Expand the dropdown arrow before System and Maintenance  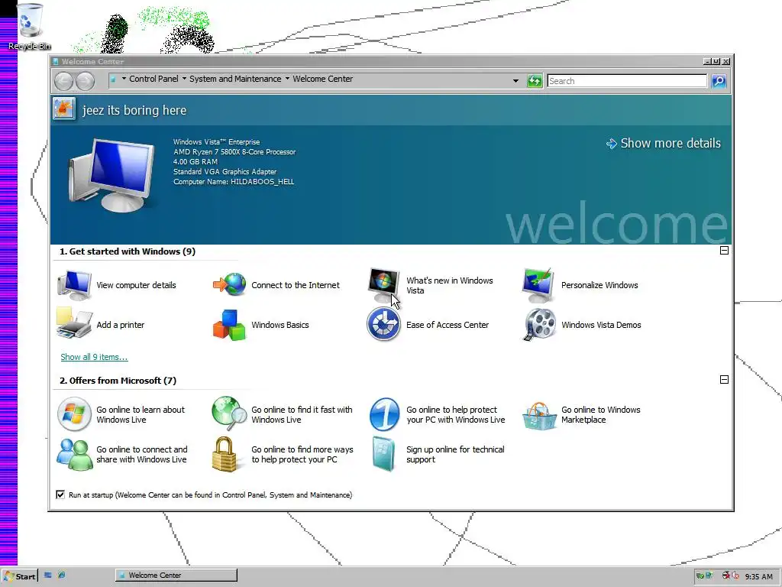click(184, 79)
